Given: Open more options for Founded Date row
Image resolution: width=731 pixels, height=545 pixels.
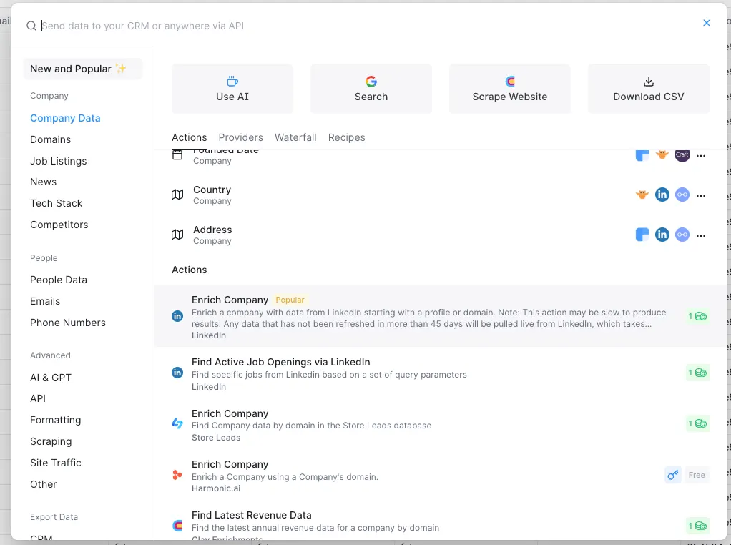Looking at the screenshot, I should click(x=701, y=156).
